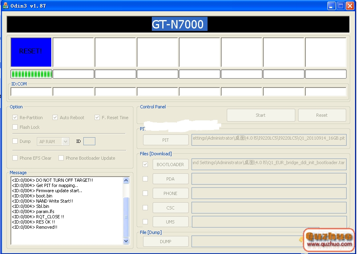Maximize the Odin3 window

click(x=341, y=6)
